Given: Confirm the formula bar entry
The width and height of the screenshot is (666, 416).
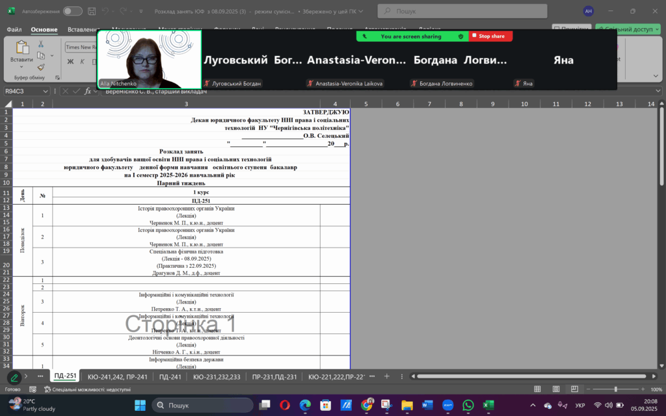Looking at the screenshot, I should pos(77,91).
